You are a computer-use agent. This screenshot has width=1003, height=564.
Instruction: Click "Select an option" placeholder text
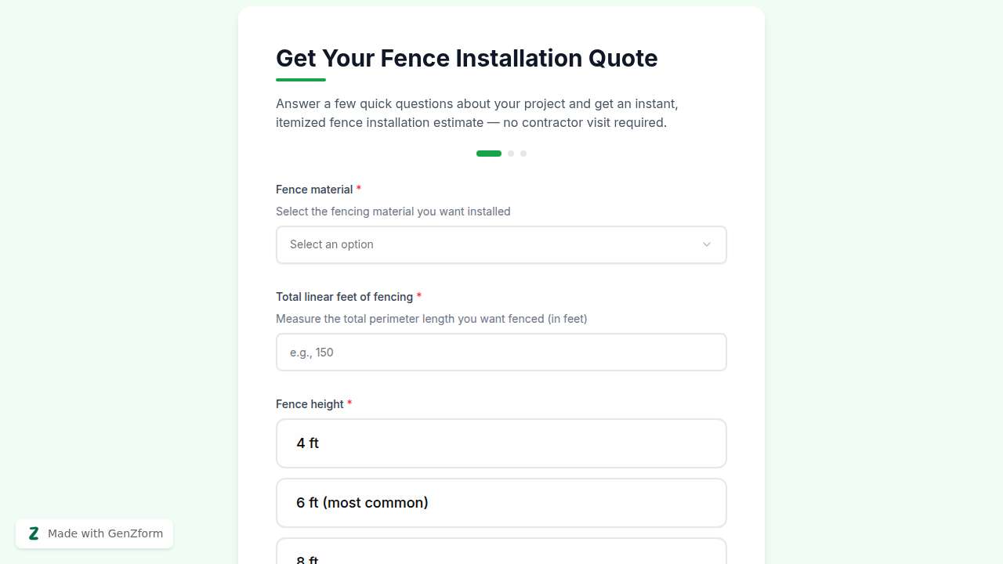pos(331,244)
